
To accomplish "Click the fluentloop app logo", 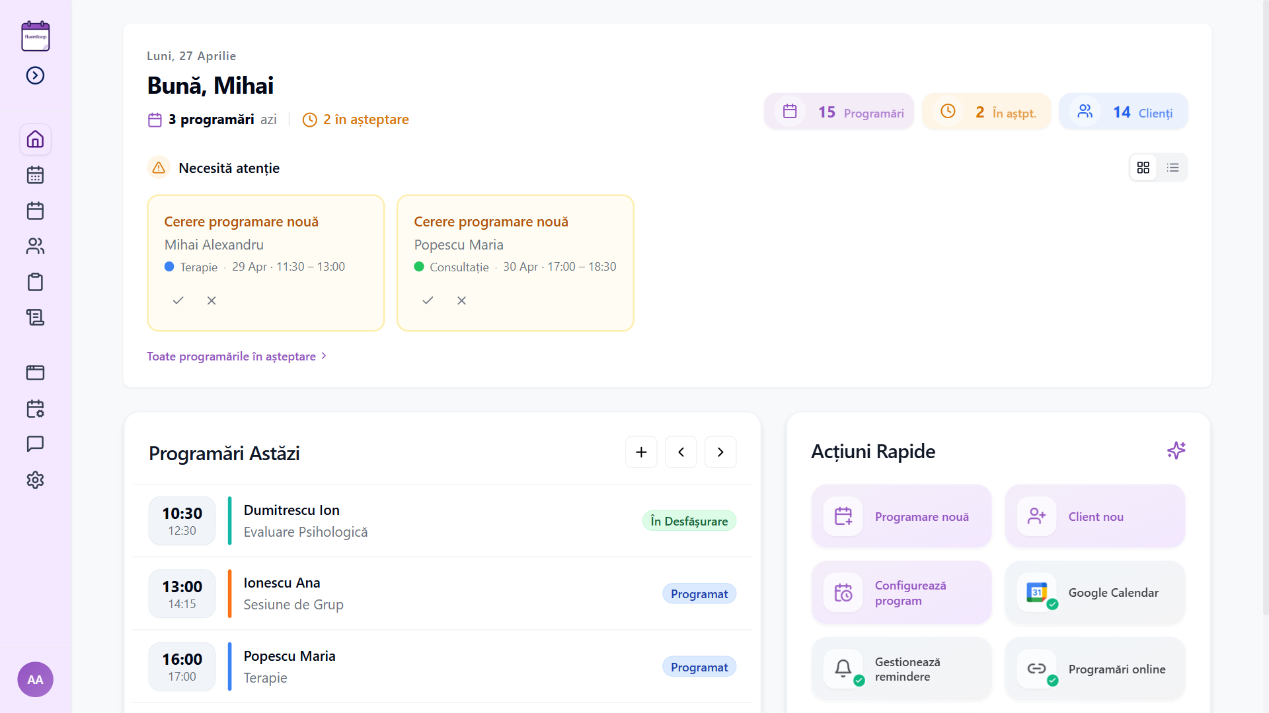I will [35, 36].
